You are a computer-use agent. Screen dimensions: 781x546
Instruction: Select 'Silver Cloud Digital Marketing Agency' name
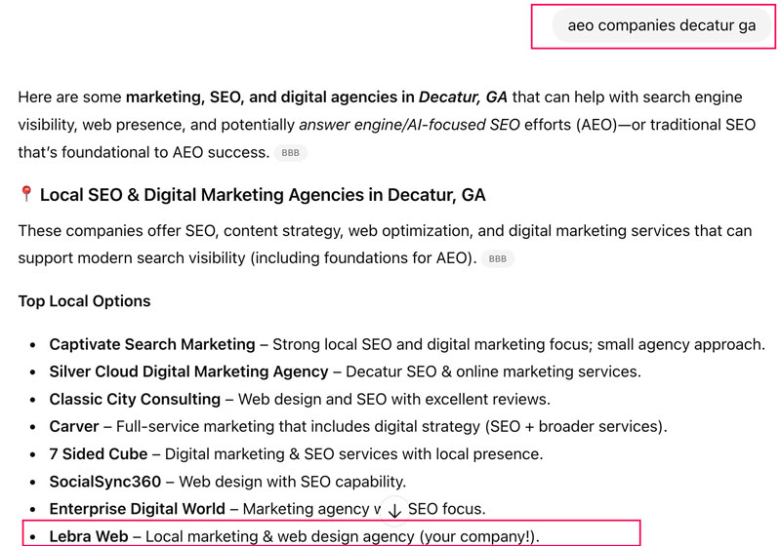[x=188, y=371]
